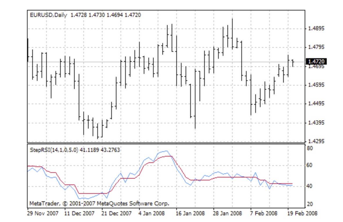Click the 11 Dec 2007 date label
The image size is (343, 222).
(x=79, y=213)
